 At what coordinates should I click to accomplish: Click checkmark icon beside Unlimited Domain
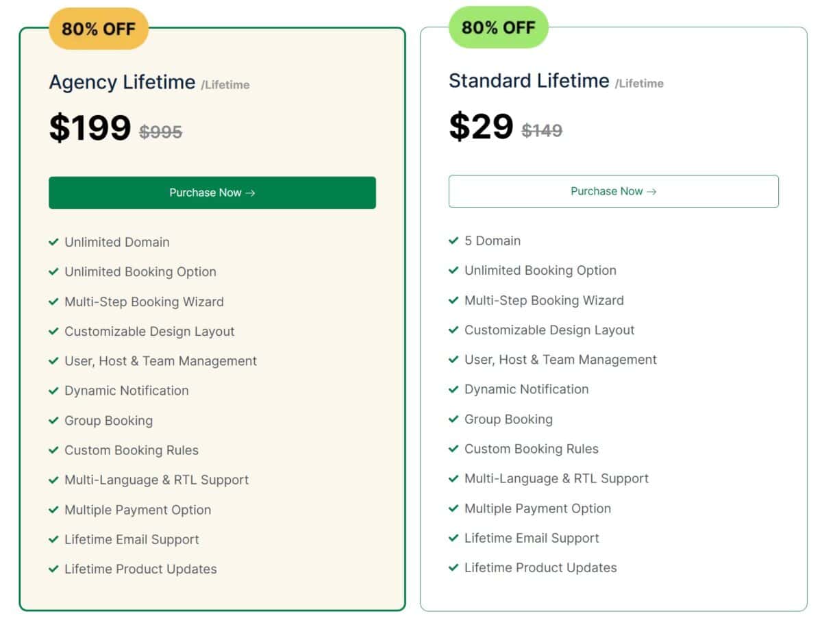point(53,242)
